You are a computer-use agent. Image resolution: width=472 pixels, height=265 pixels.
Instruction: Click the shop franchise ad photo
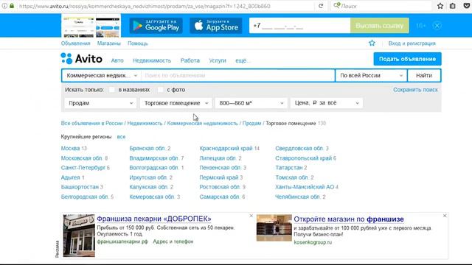pyautogui.click(x=274, y=227)
